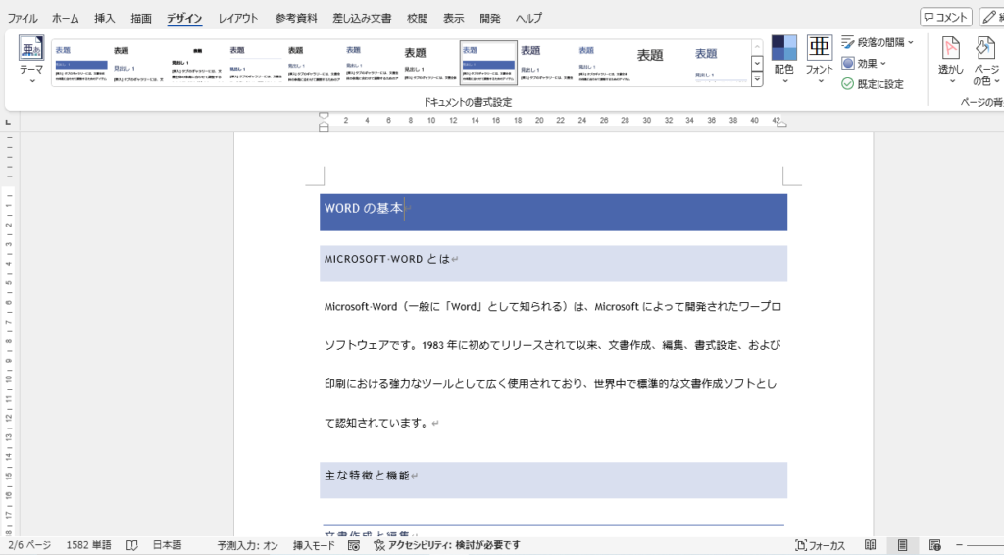This screenshot has width=1004, height=555.
Task: Click body text line starting 'Microsoft Word（一般に'
Action: (553, 307)
